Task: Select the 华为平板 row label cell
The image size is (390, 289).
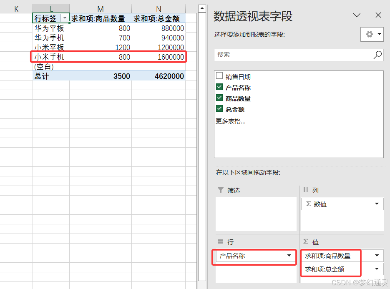Action: [51, 28]
